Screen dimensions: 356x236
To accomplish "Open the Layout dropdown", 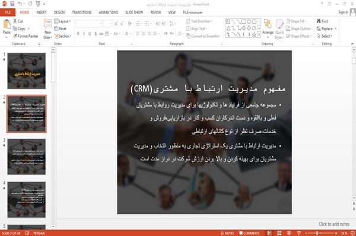I will click(x=62, y=21).
